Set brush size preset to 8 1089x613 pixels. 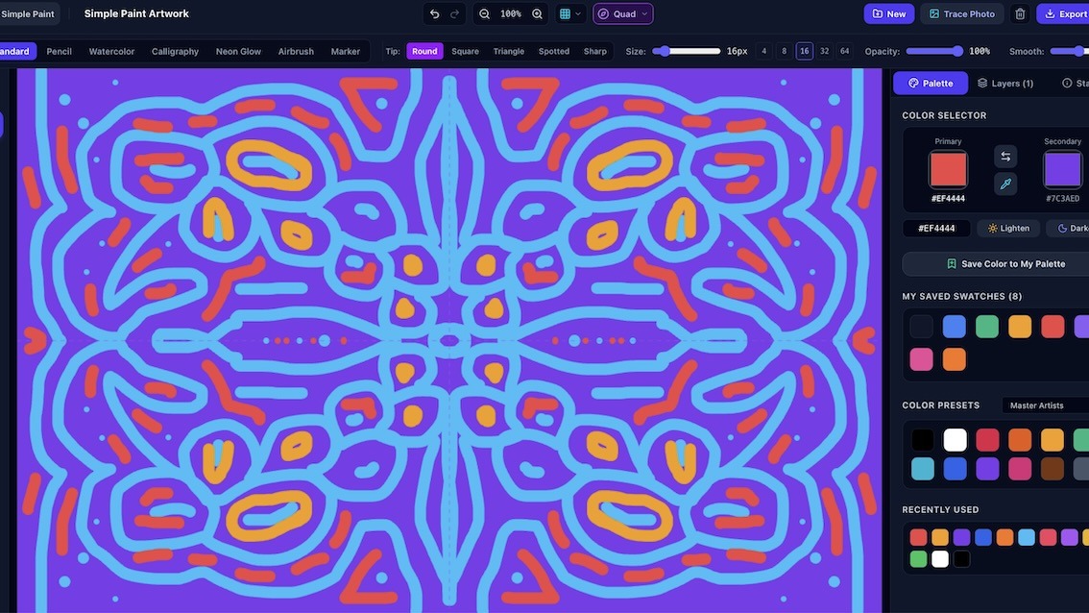[x=785, y=52]
